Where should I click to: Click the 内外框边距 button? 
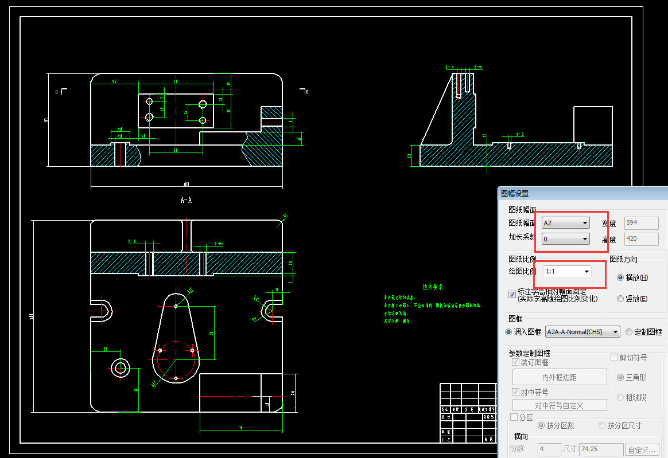[560, 377]
